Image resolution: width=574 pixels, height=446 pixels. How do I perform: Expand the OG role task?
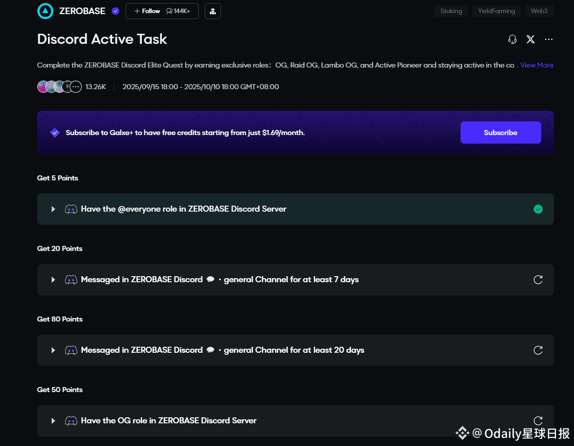[x=53, y=421]
